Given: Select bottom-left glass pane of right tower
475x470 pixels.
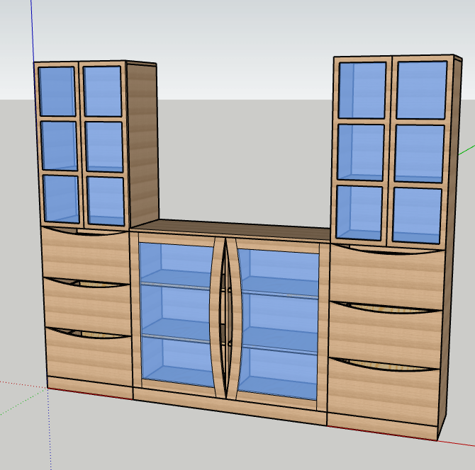Looking at the screenshot, I should click(359, 213).
